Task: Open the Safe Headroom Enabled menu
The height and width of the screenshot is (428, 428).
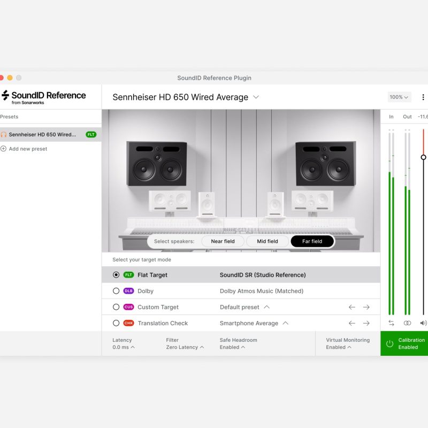Action: (238, 343)
